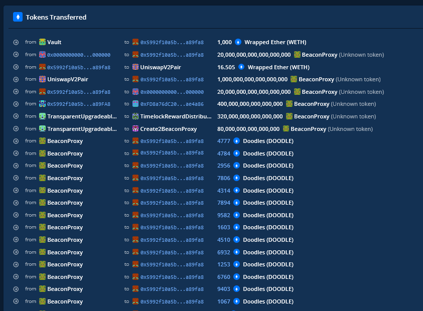Open the 0xFD8a76dC20...ae4a86 address
Screen dimensions: 423x311
pyautogui.click(x=172, y=104)
